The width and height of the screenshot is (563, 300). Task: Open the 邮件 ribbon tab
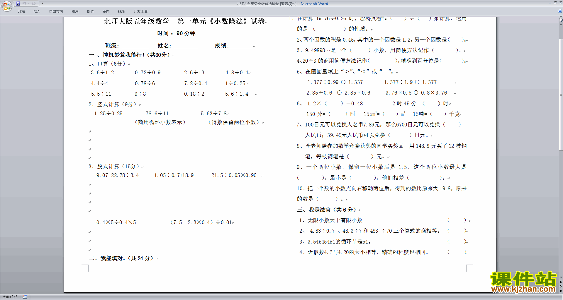pos(91,11)
